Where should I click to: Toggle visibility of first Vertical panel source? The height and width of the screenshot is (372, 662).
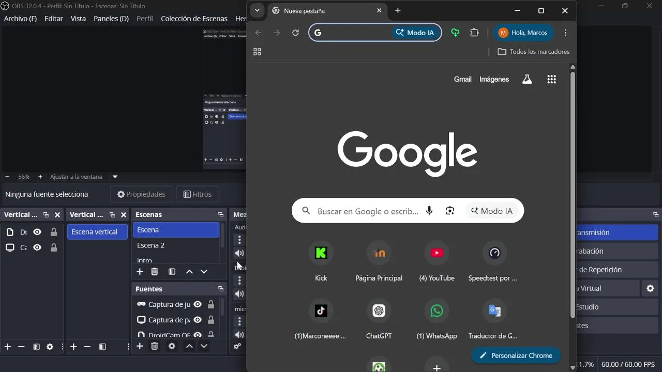coord(37,232)
